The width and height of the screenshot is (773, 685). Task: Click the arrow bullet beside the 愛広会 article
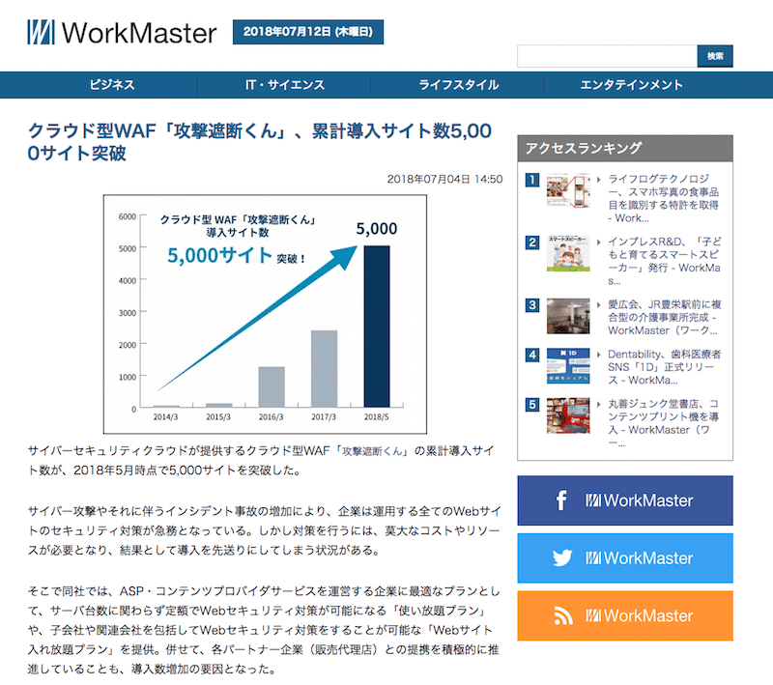(x=598, y=305)
